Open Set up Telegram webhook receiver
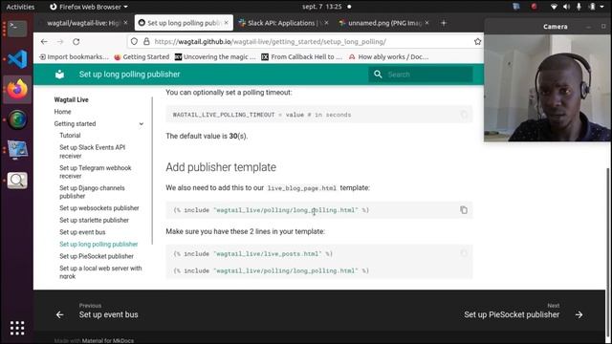612x344 pixels. point(96,172)
